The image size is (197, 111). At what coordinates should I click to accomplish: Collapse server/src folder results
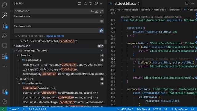[x=17, y=79]
